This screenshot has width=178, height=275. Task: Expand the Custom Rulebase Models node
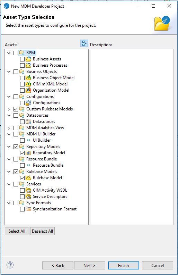point(9,109)
